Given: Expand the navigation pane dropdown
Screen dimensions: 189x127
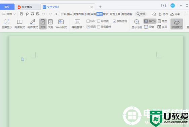Looking at the screenshot, I should (x=83, y=27).
